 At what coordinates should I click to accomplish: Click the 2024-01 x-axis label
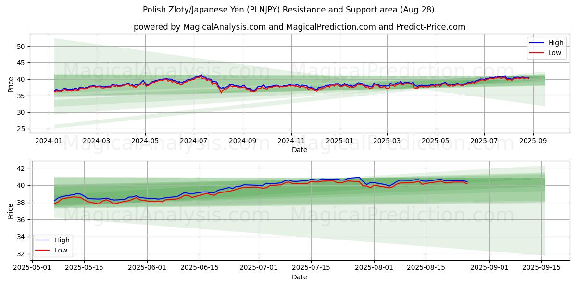point(48,141)
